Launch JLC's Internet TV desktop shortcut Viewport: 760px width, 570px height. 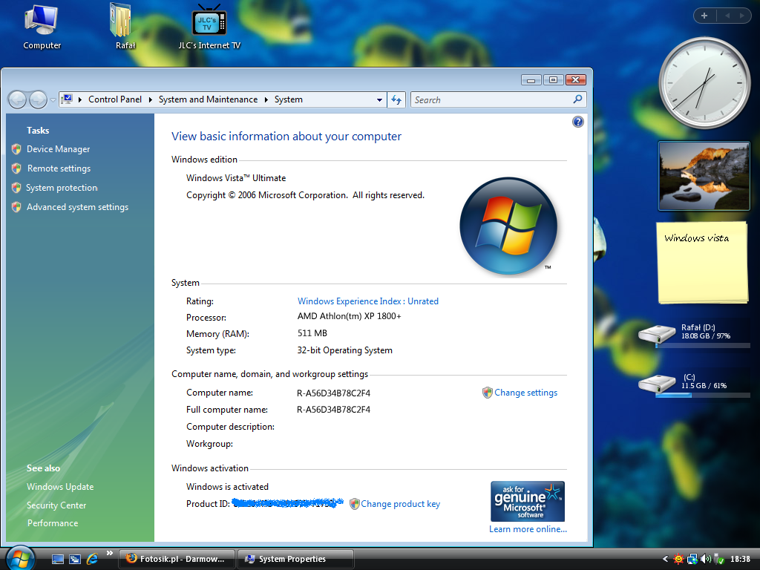pos(209,27)
